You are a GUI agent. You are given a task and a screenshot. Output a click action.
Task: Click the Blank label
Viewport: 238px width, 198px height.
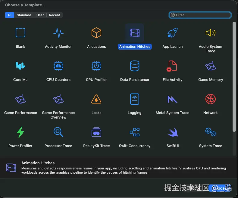point(20,47)
